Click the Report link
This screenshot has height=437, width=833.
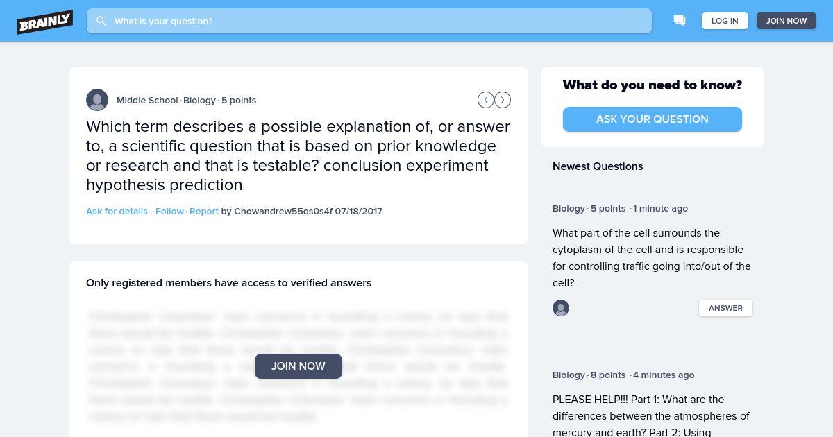204,211
